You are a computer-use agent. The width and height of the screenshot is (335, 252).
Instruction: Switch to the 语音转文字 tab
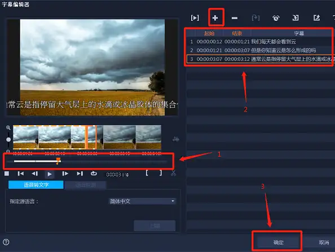click(x=36, y=185)
